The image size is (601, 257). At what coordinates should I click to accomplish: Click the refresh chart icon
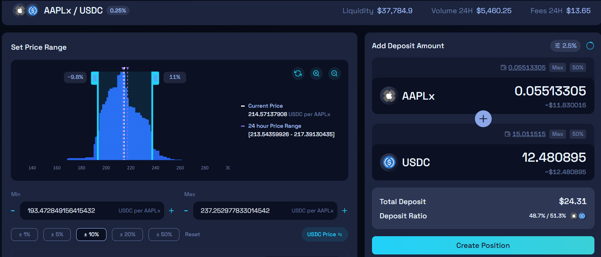point(298,73)
